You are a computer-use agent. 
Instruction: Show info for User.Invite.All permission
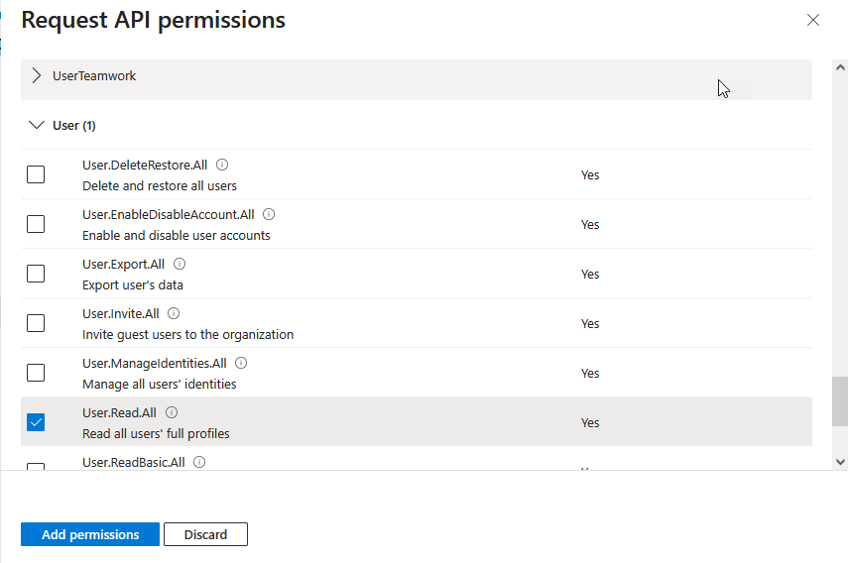coord(174,313)
